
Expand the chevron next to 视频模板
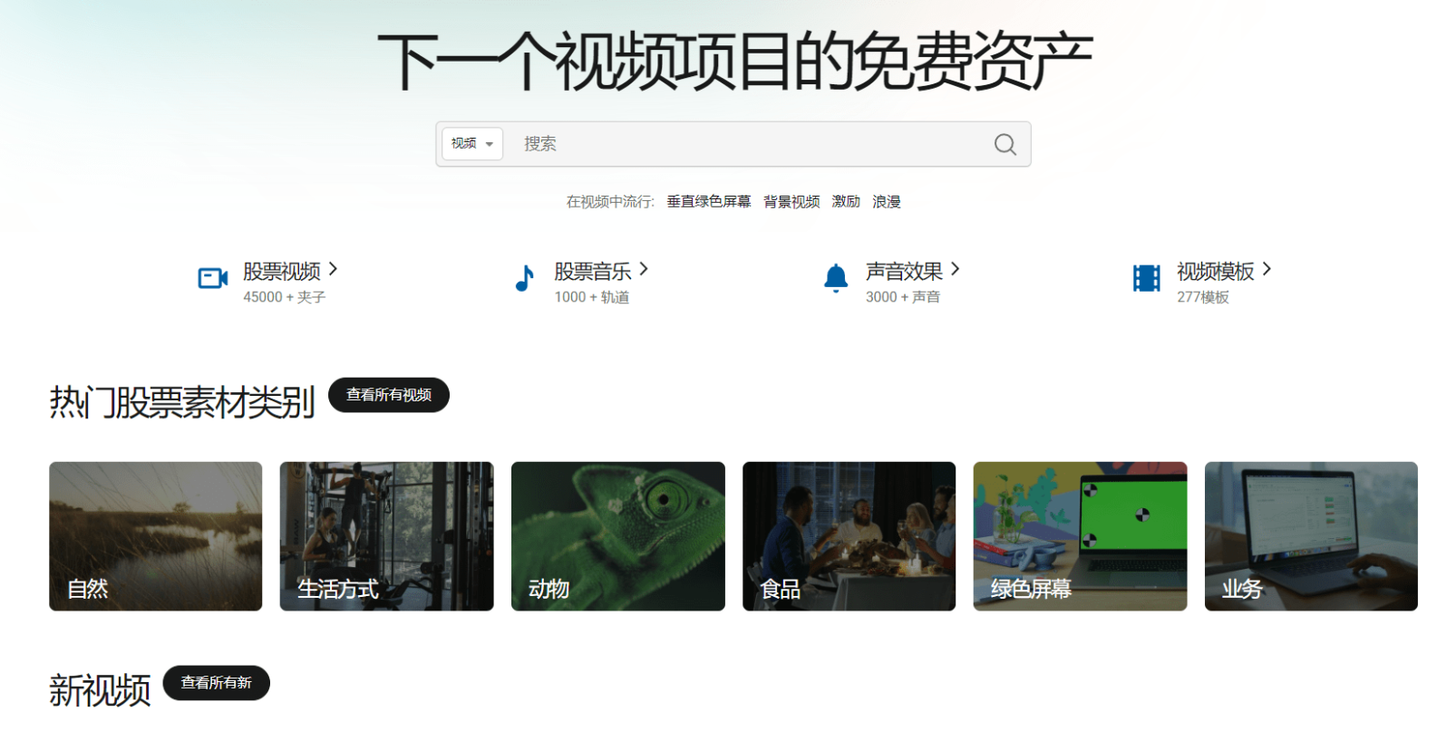coord(1267,269)
